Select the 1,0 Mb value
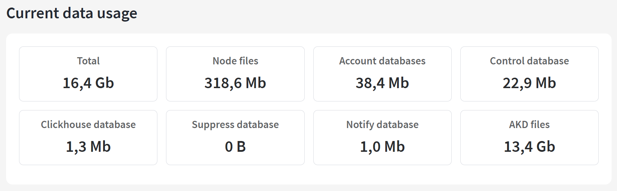 (382, 147)
